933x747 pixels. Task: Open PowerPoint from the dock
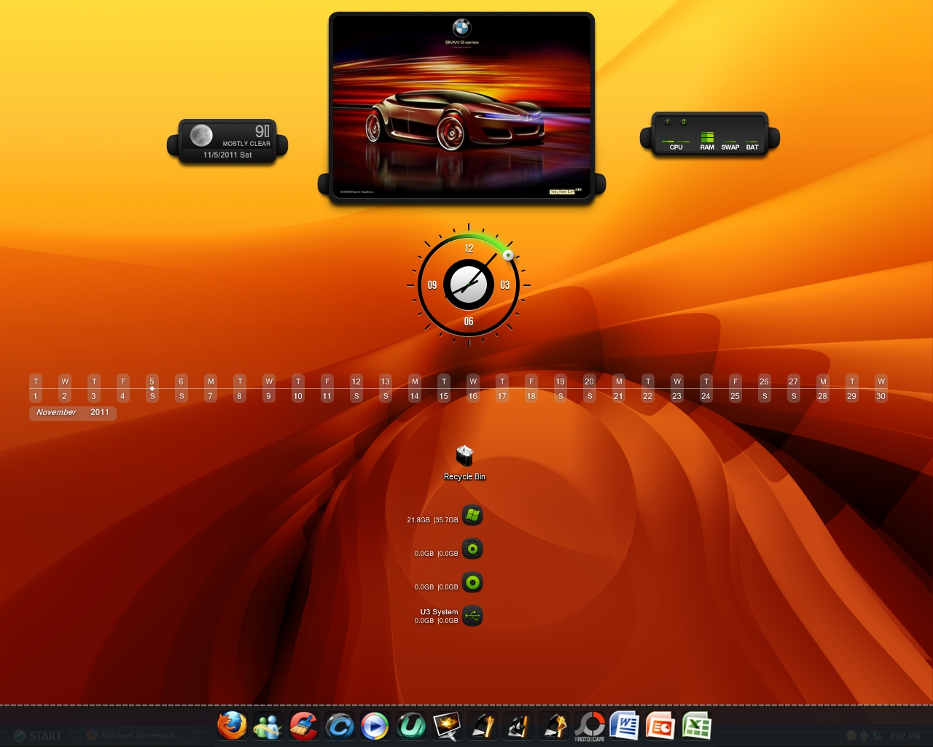(x=660, y=726)
